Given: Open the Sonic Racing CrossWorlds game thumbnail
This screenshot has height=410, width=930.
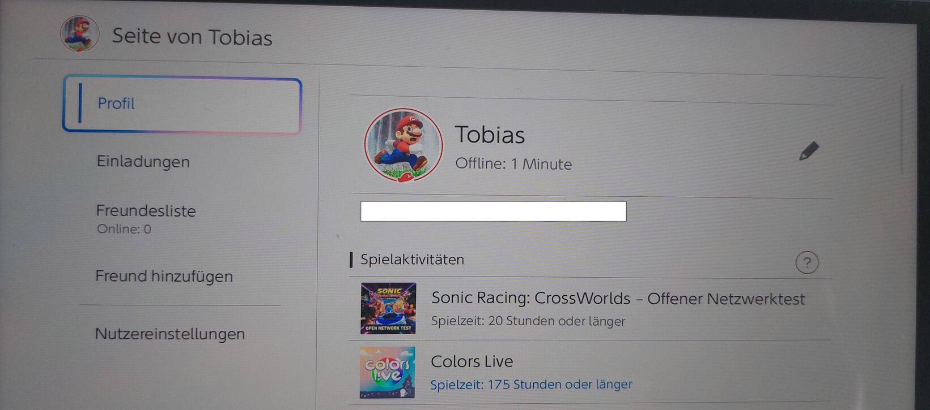Looking at the screenshot, I should [x=388, y=308].
